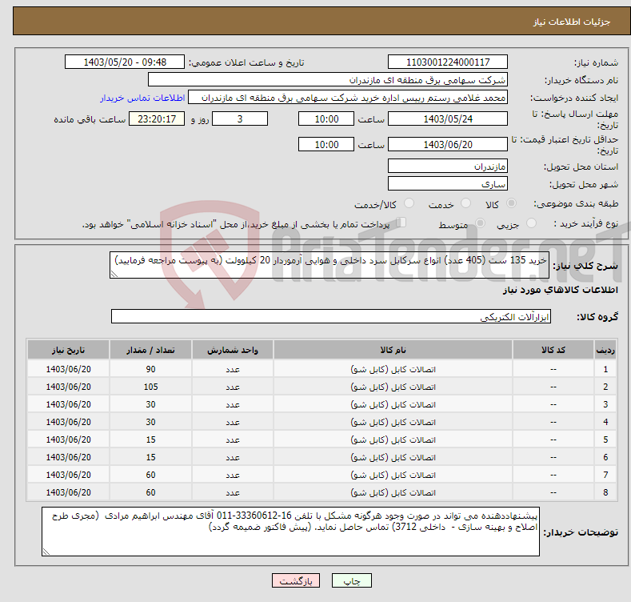Viewport: 631px width, 602px height.
Task: Click quantity 105 in row 2
Action: tap(150, 387)
